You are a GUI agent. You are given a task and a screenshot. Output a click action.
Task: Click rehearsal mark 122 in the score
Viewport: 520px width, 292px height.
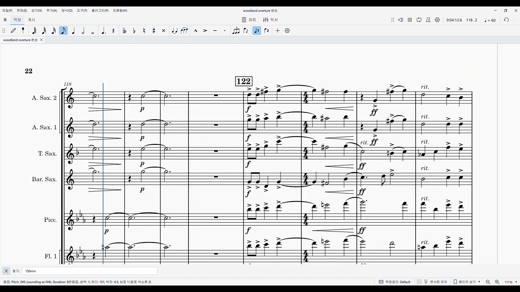coord(243,81)
